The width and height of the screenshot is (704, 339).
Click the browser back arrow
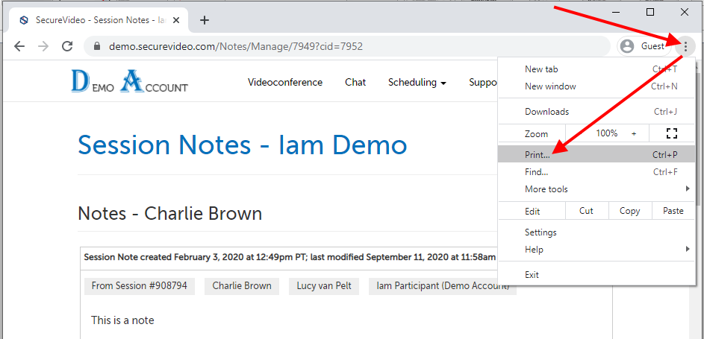click(19, 46)
